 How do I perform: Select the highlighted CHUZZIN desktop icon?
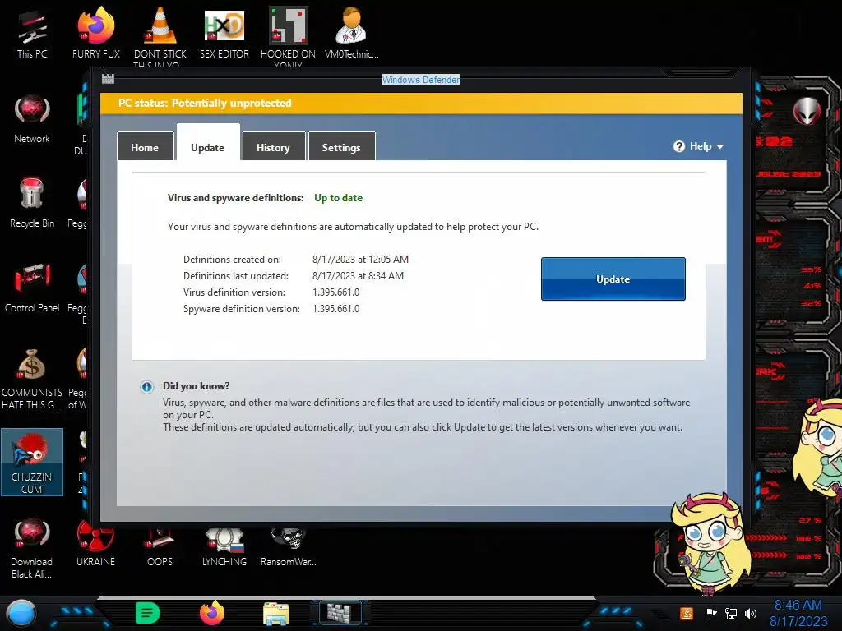32,462
